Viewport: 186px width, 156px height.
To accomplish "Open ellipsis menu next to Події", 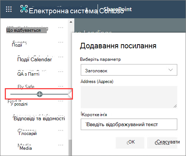I will (61, 42).
